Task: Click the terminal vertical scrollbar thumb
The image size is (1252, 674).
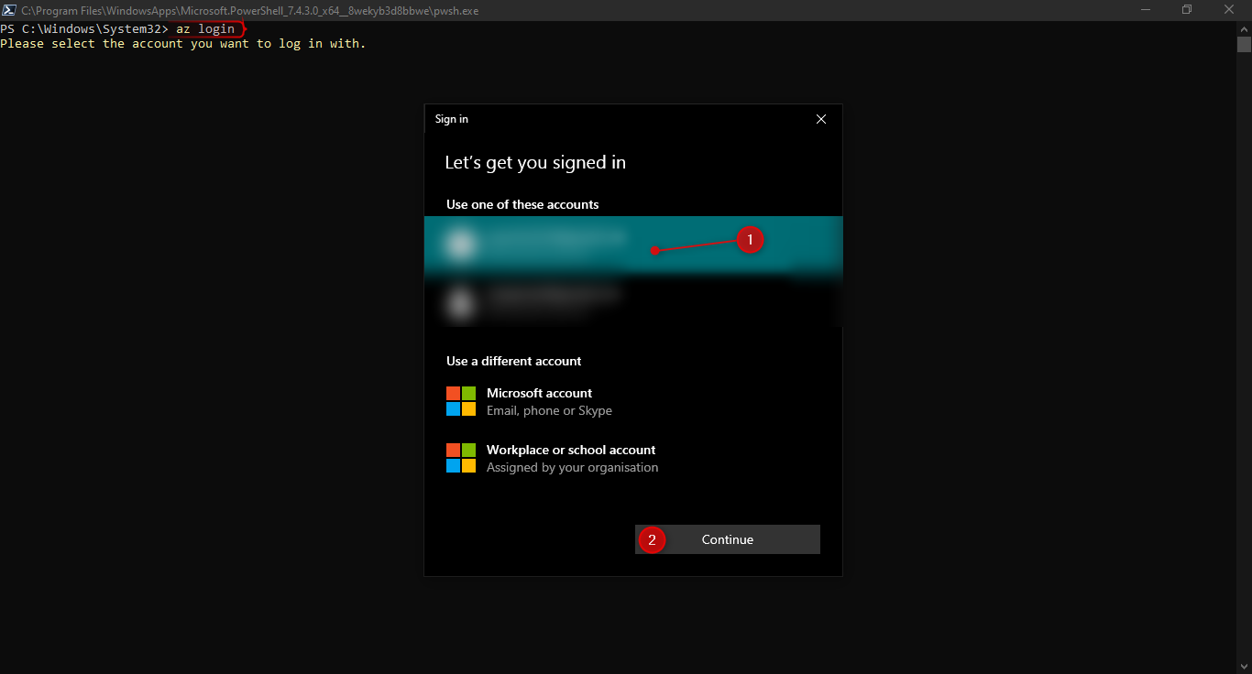Action: click(x=1244, y=44)
